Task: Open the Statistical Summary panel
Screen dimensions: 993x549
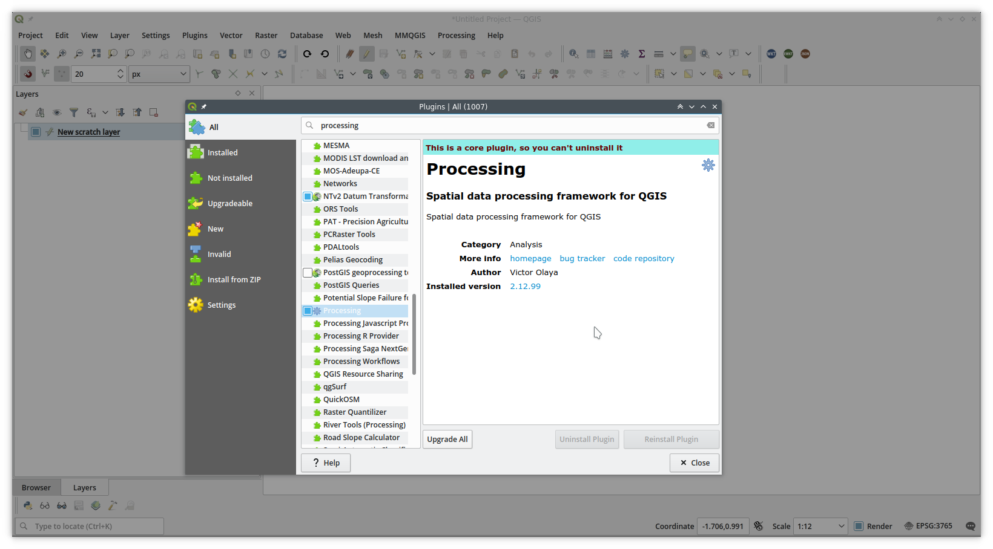Action: [641, 54]
